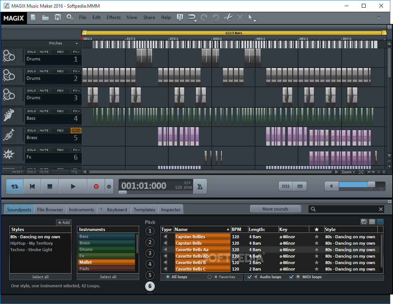Mute the Bass track 4
393x304 pixels.
tap(44, 111)
